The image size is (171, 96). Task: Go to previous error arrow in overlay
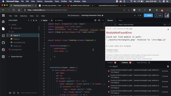107,29
